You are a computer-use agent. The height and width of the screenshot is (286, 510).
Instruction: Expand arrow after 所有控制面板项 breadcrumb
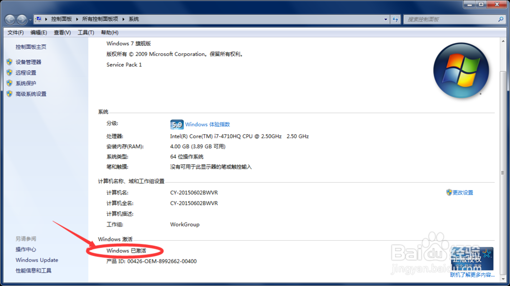pos(123,19)
